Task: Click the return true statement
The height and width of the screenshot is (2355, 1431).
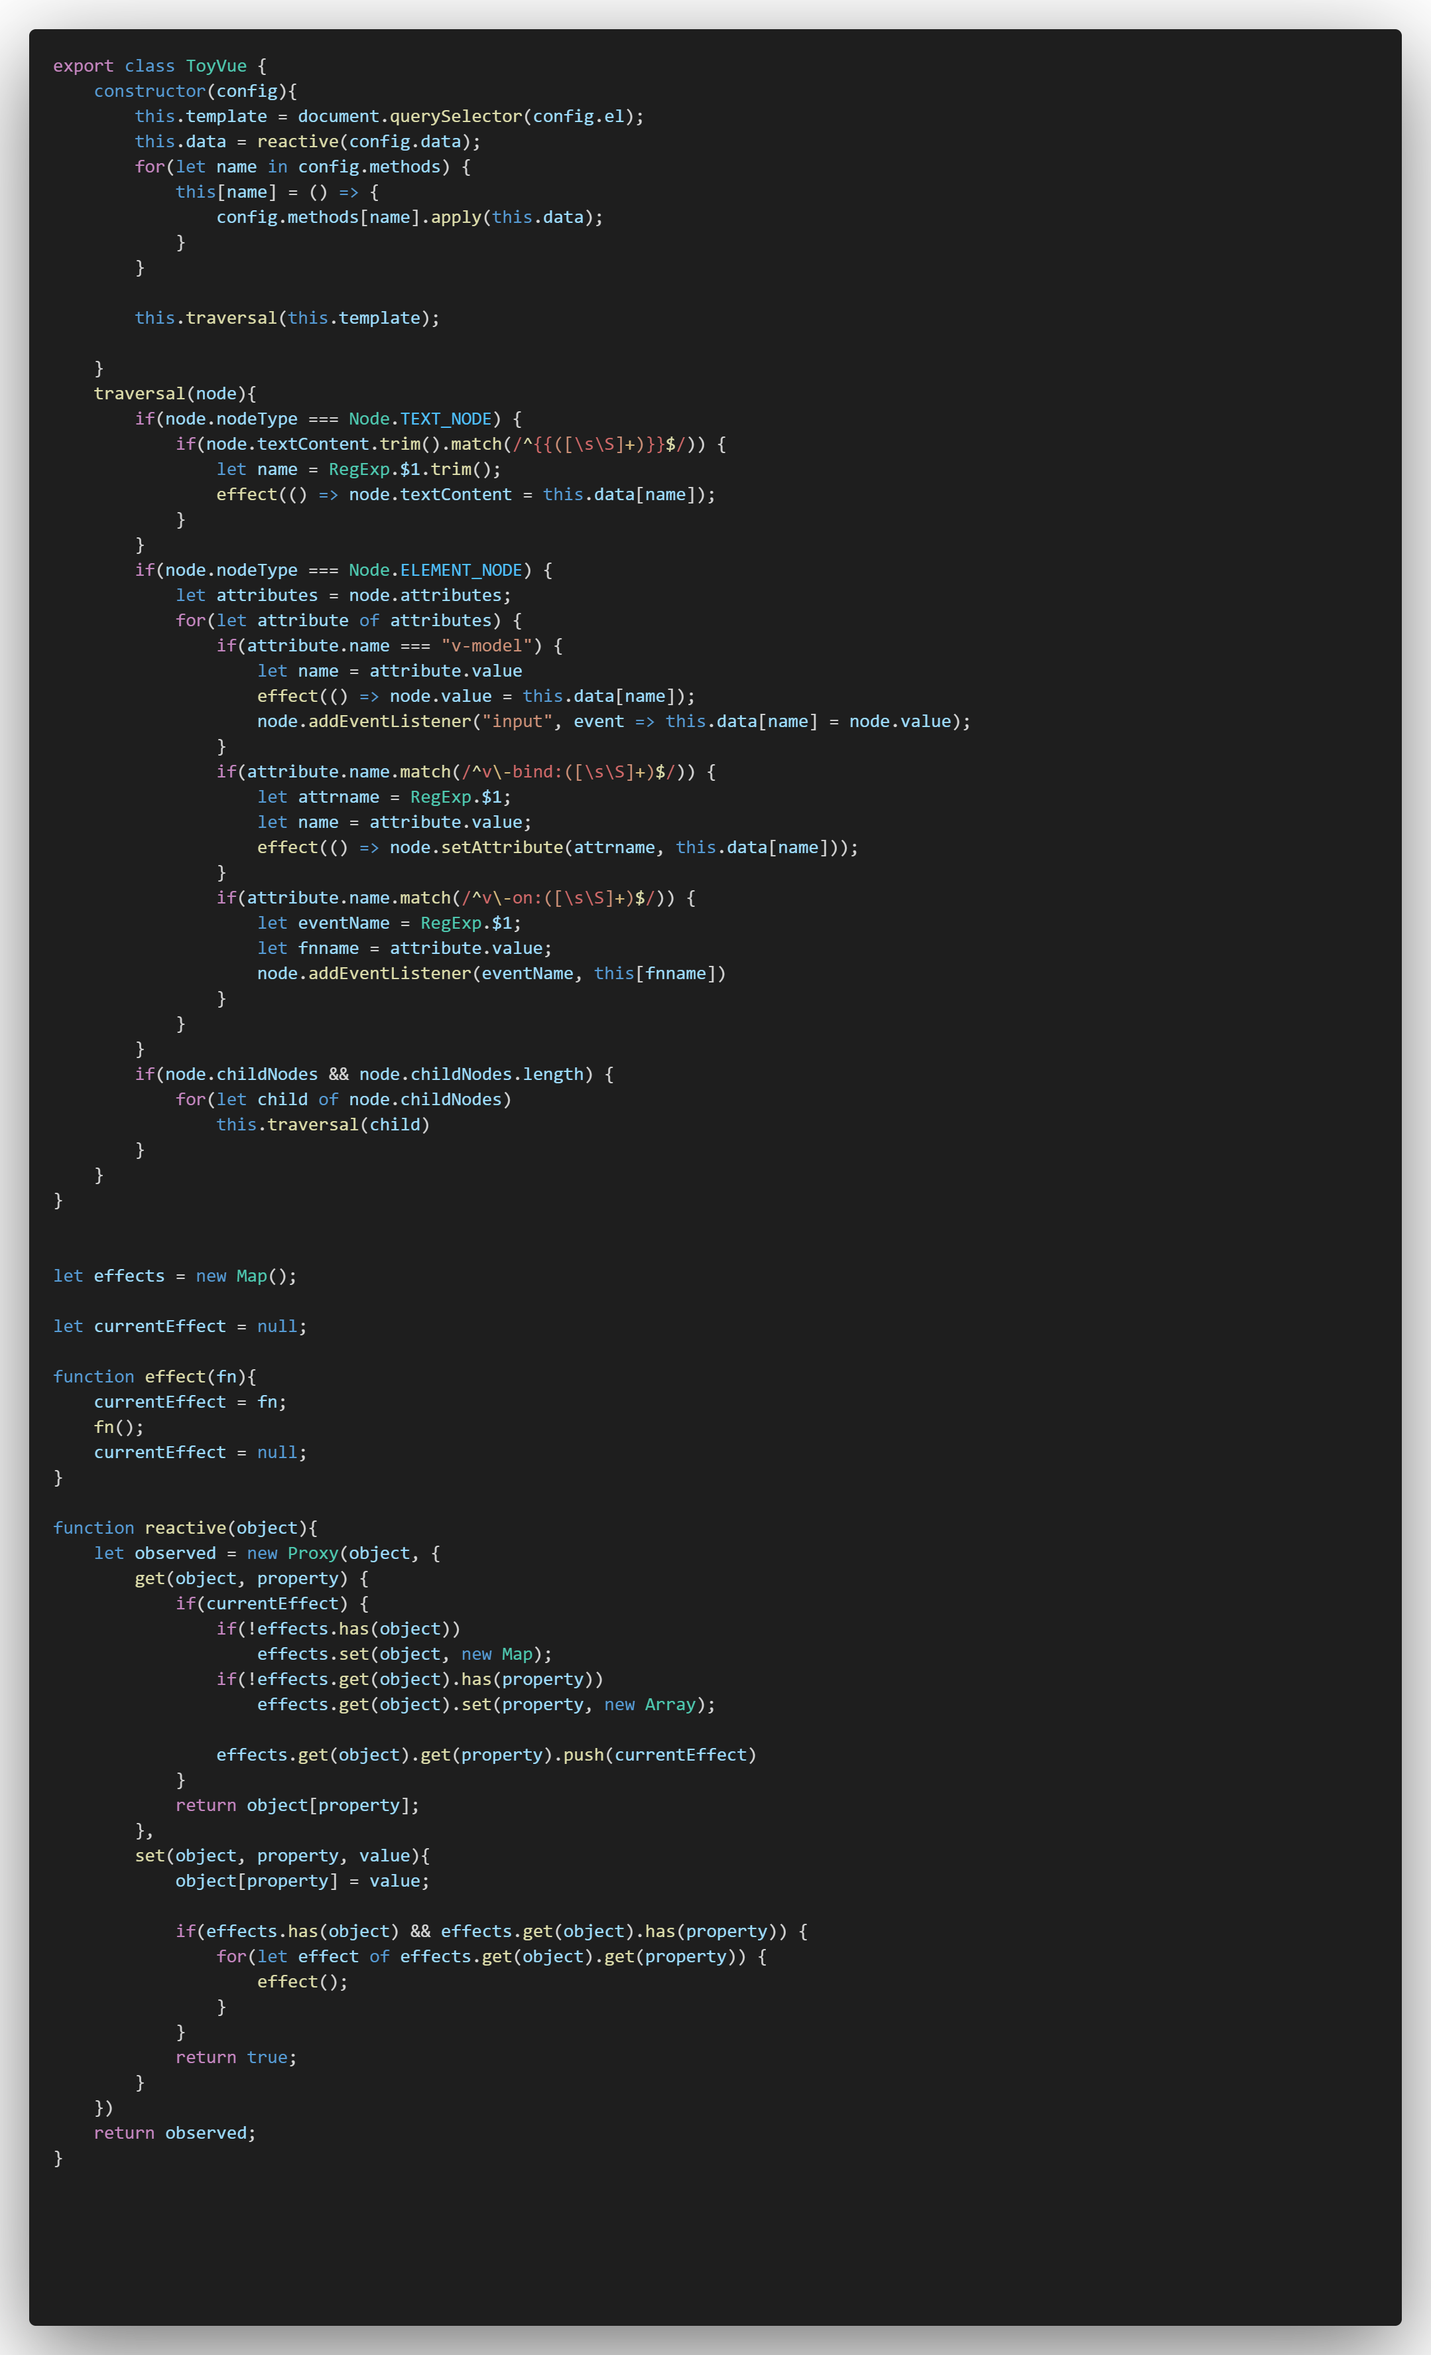Action: click(236, 2056)
